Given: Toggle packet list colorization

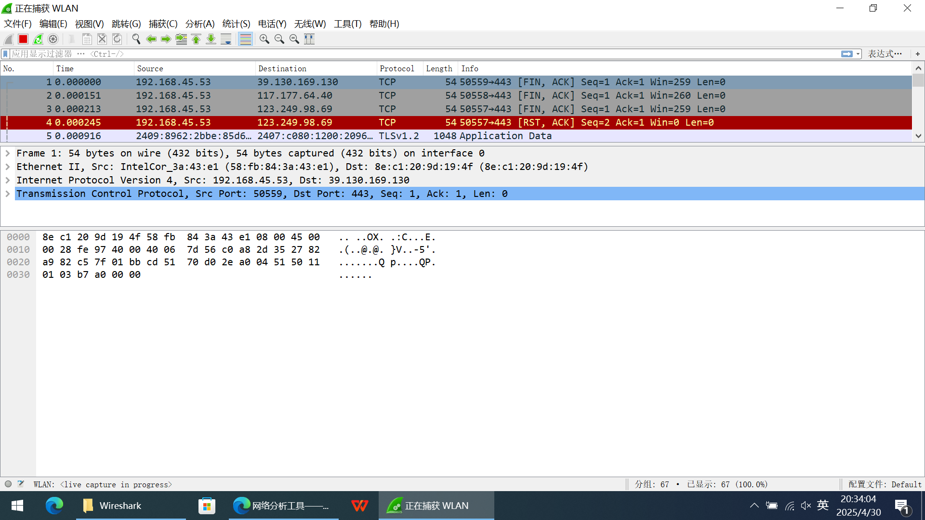Looking at the screenshot, I should pyautogui.click(x=246, y=39).
